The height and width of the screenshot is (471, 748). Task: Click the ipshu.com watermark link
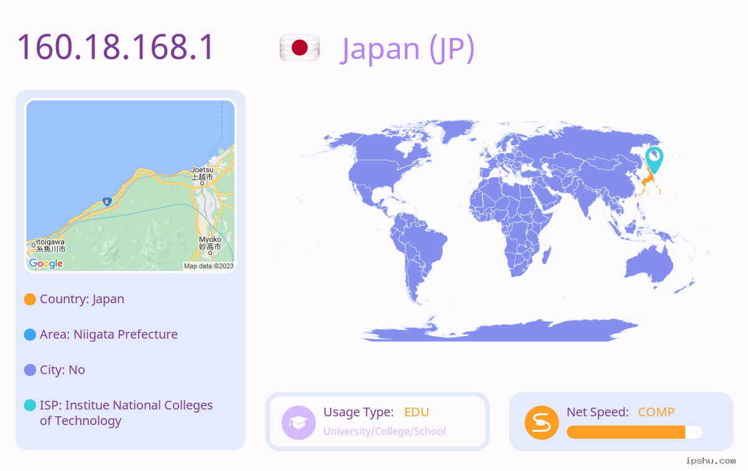tap(711, 460)
